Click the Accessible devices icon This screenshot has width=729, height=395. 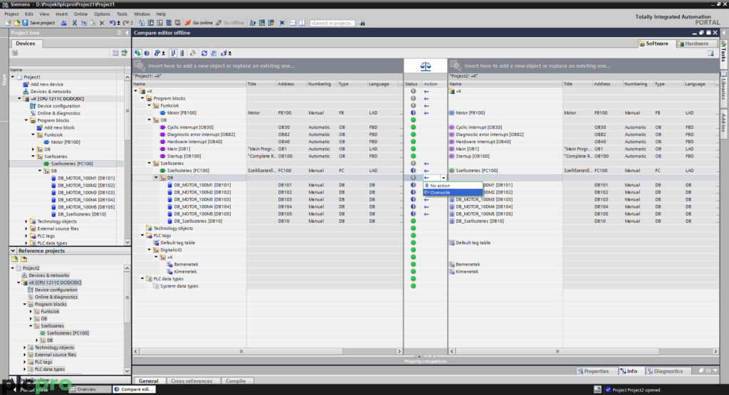tap(253, 23)
